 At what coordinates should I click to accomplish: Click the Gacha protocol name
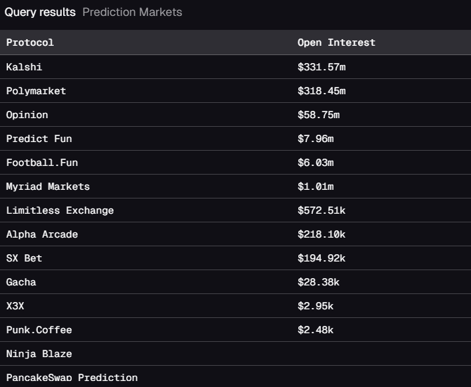coord(21,282)
